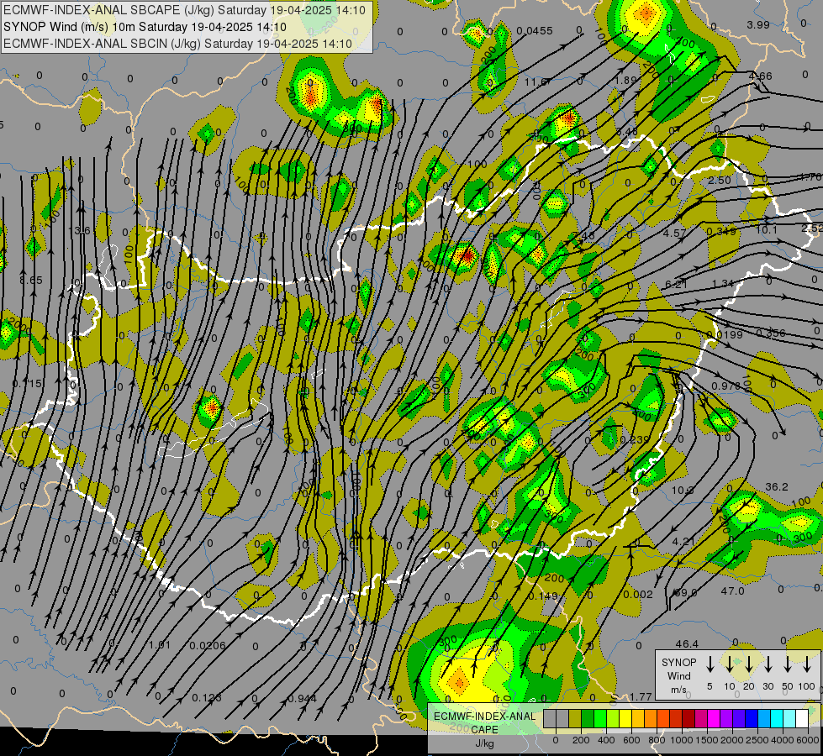Click the station value 47.0
This screenshot has width=823, height=756.
732,591
